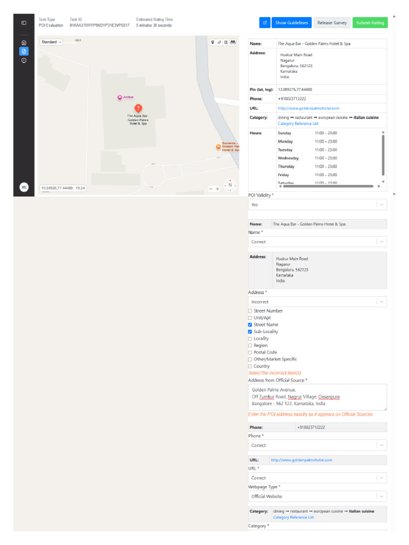Click the Address from Official Source textbox
This screenshot has width=409, height=545.
pyautogui.click(x=317, y=397)
